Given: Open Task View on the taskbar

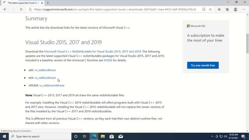Looking at the screenshot, I should click(84, 136).
